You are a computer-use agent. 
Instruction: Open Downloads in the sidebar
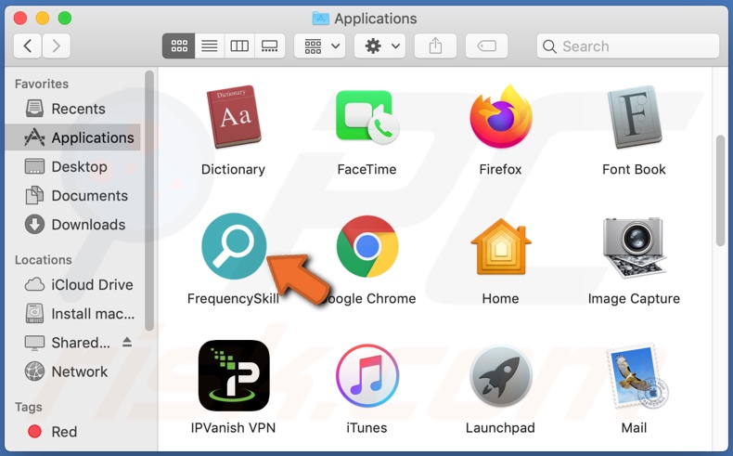point(72,225)
